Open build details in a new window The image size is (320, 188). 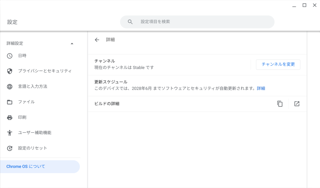tap(297, 104)
